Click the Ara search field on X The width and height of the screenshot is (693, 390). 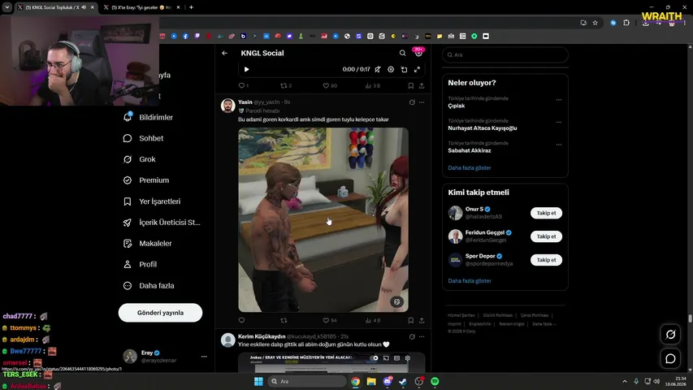tap(505, 54)
